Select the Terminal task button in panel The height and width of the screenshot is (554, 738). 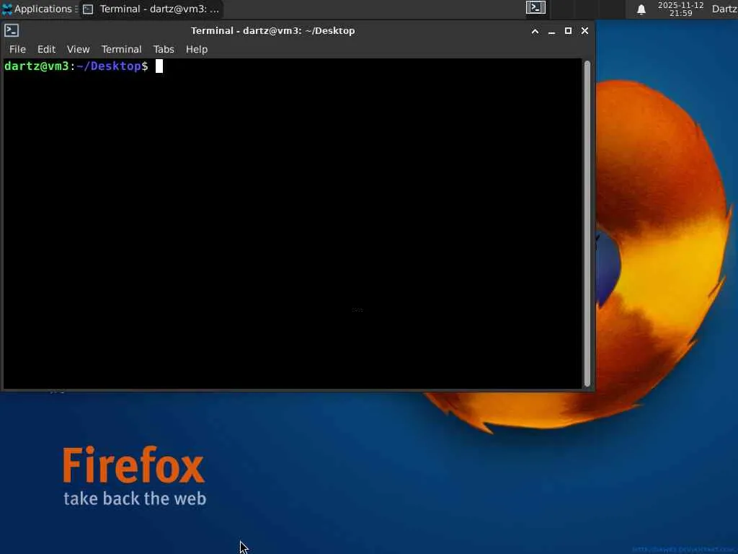pos(151,9)
